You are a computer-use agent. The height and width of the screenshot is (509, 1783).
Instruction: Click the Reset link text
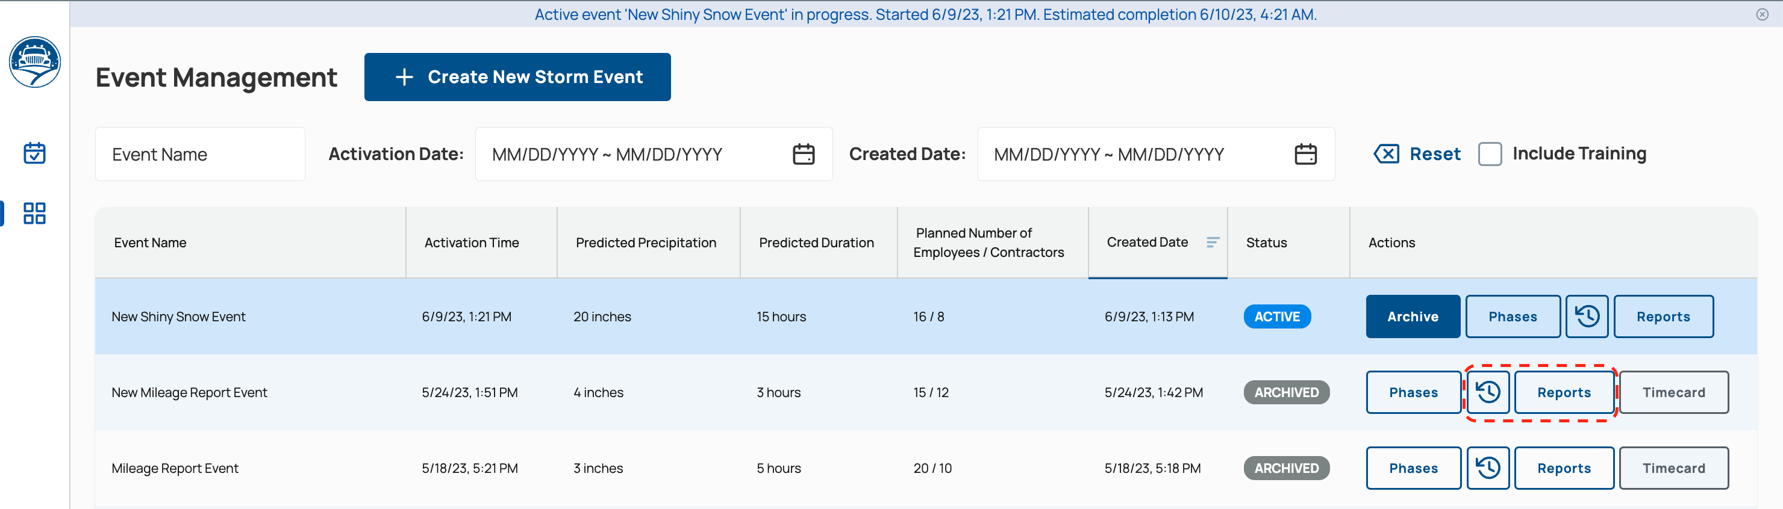(1435, 153)
